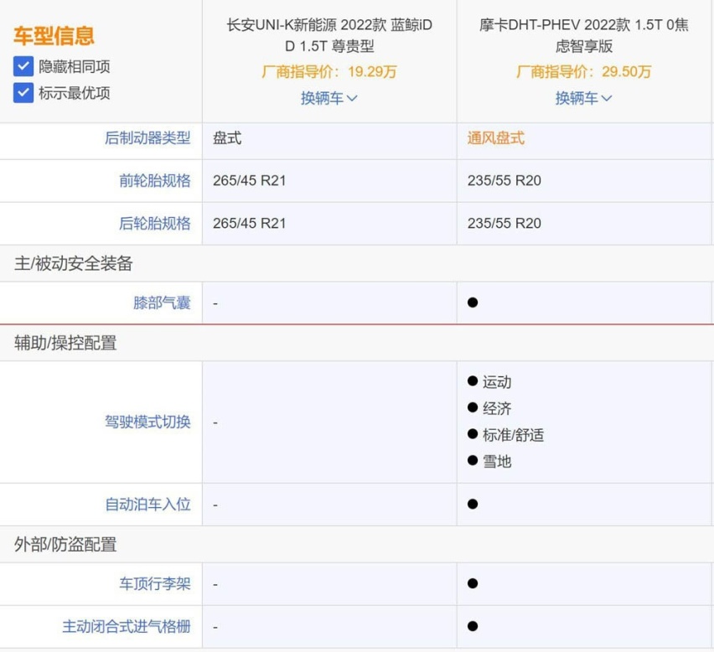Click the 外部/防盗配置 section header

pos(65,544)
